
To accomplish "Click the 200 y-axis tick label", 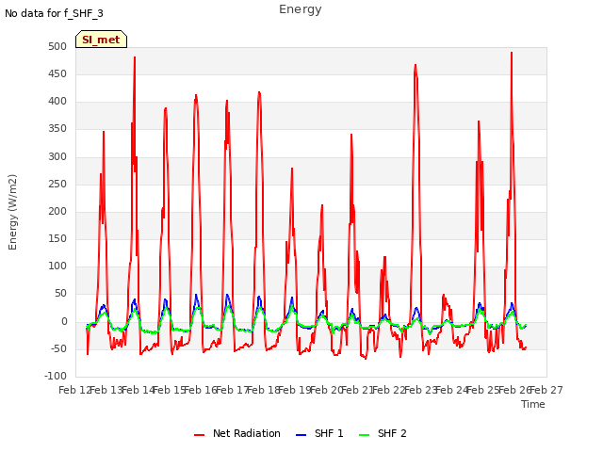I will point(57,211).
